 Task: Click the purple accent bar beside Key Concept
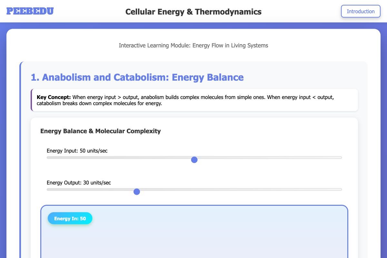click(x=32, y=100)
